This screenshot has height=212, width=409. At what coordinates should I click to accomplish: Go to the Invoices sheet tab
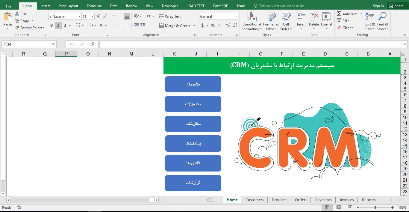347,200
